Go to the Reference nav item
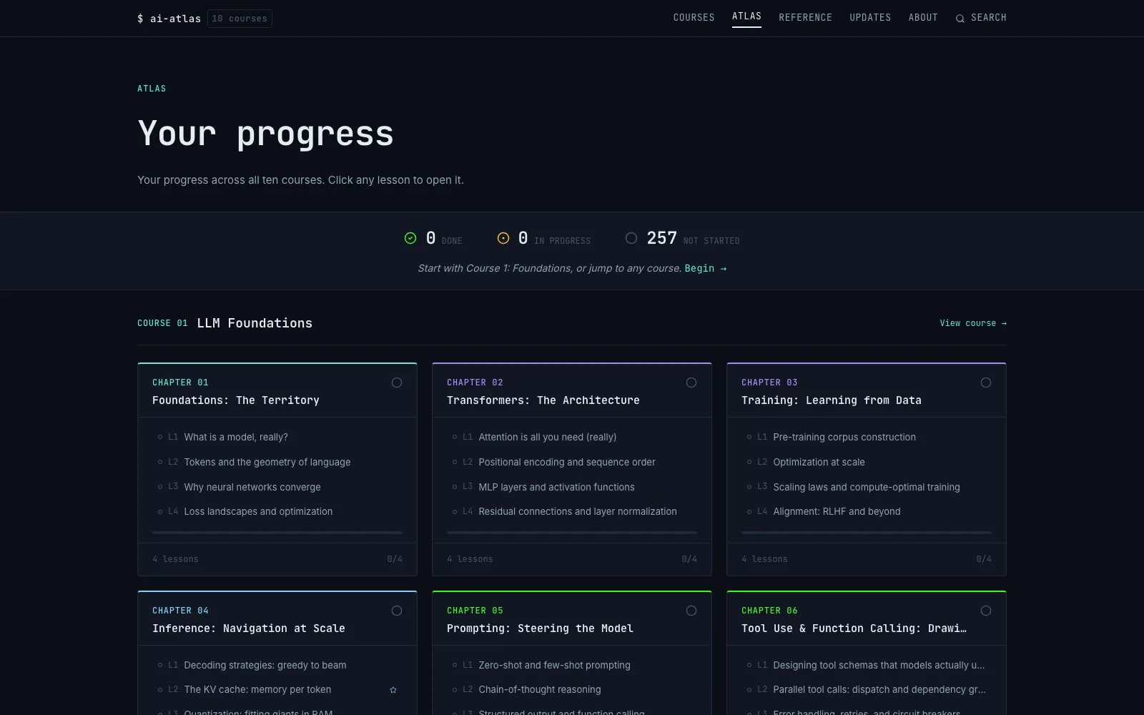1144x715 pixels. (805, 18)
